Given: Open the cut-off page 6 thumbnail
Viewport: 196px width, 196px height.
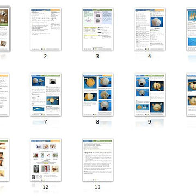Looking at the screenshot, I should (x=4, y=95).
